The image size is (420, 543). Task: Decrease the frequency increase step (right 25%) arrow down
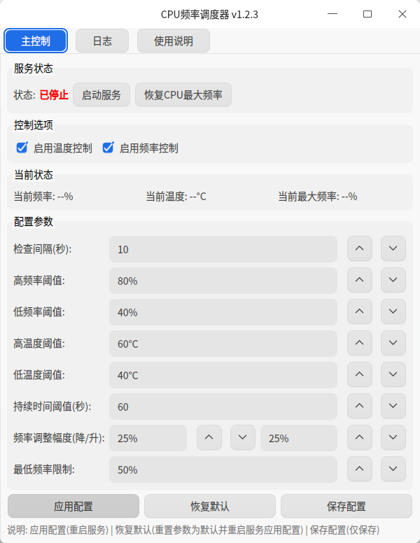click(393, 437)
